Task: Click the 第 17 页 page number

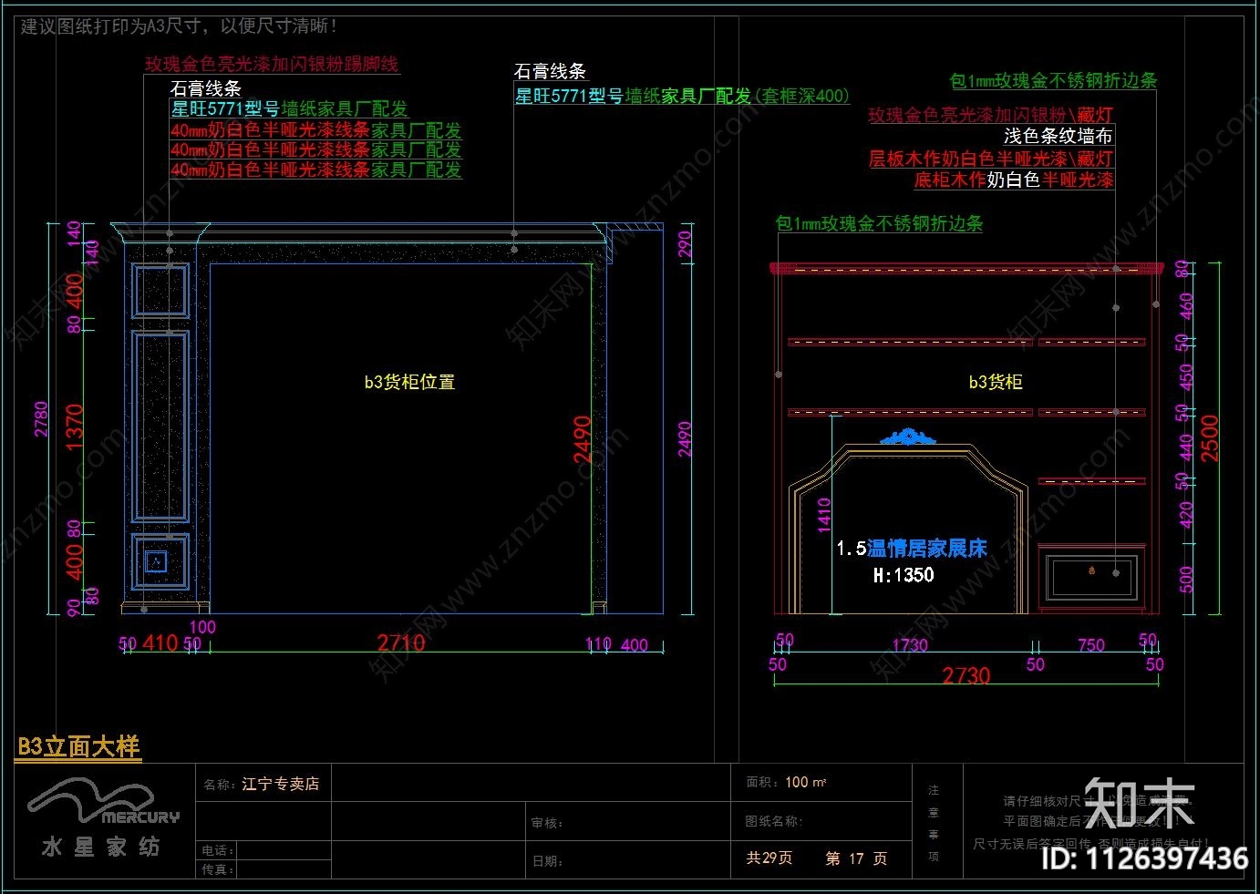Action: (856, 858)
